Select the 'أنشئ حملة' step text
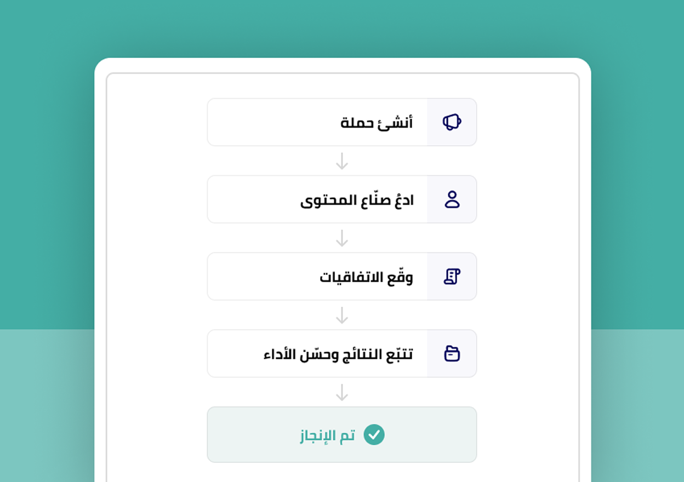This screenshot has width=684, height=482. click(377, 123)
